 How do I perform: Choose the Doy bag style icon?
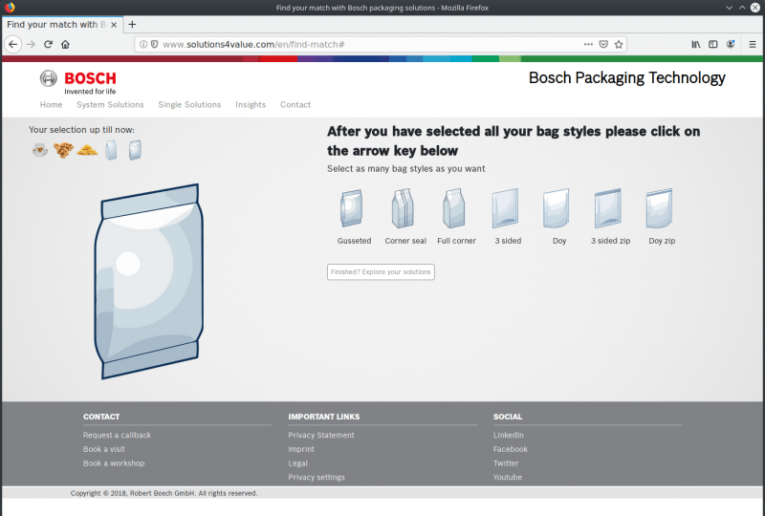tap(558, 208)
